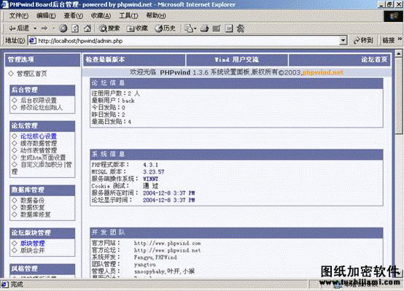404x291 pixels.
Task: Click the WINNT server OS value
Action: [x=150, y=179]
